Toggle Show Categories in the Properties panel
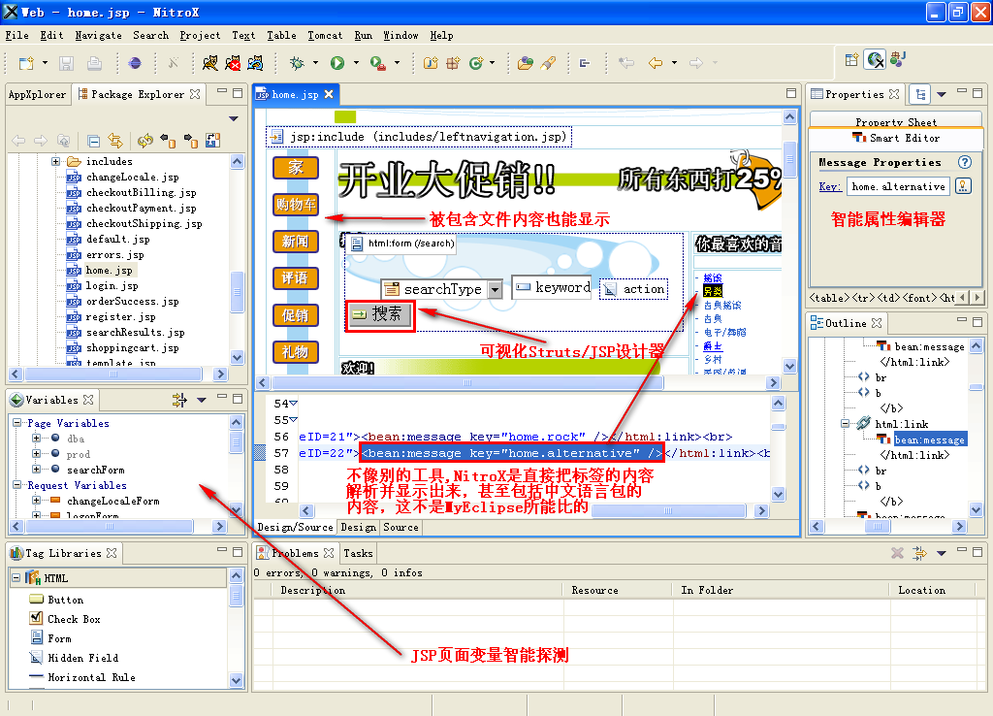The height and width of the screenshot is (716, 993). coord(920,94)
